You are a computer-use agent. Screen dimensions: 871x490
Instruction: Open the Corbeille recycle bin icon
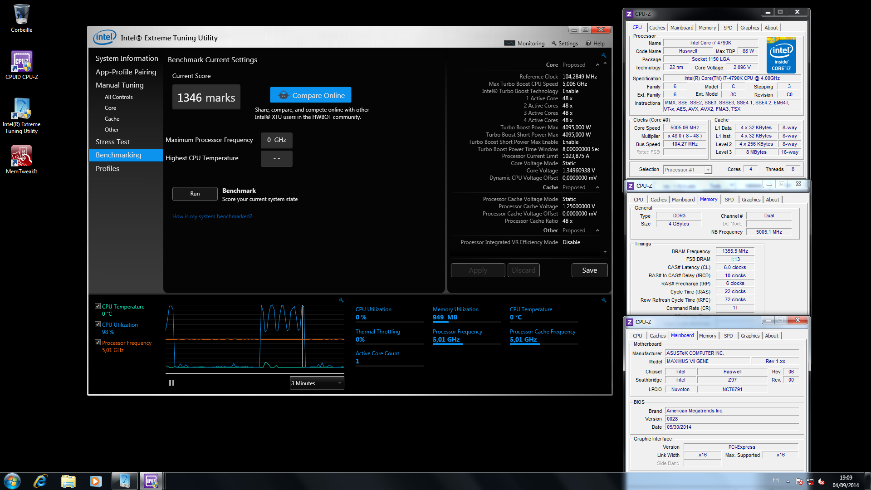coord(21,18)
